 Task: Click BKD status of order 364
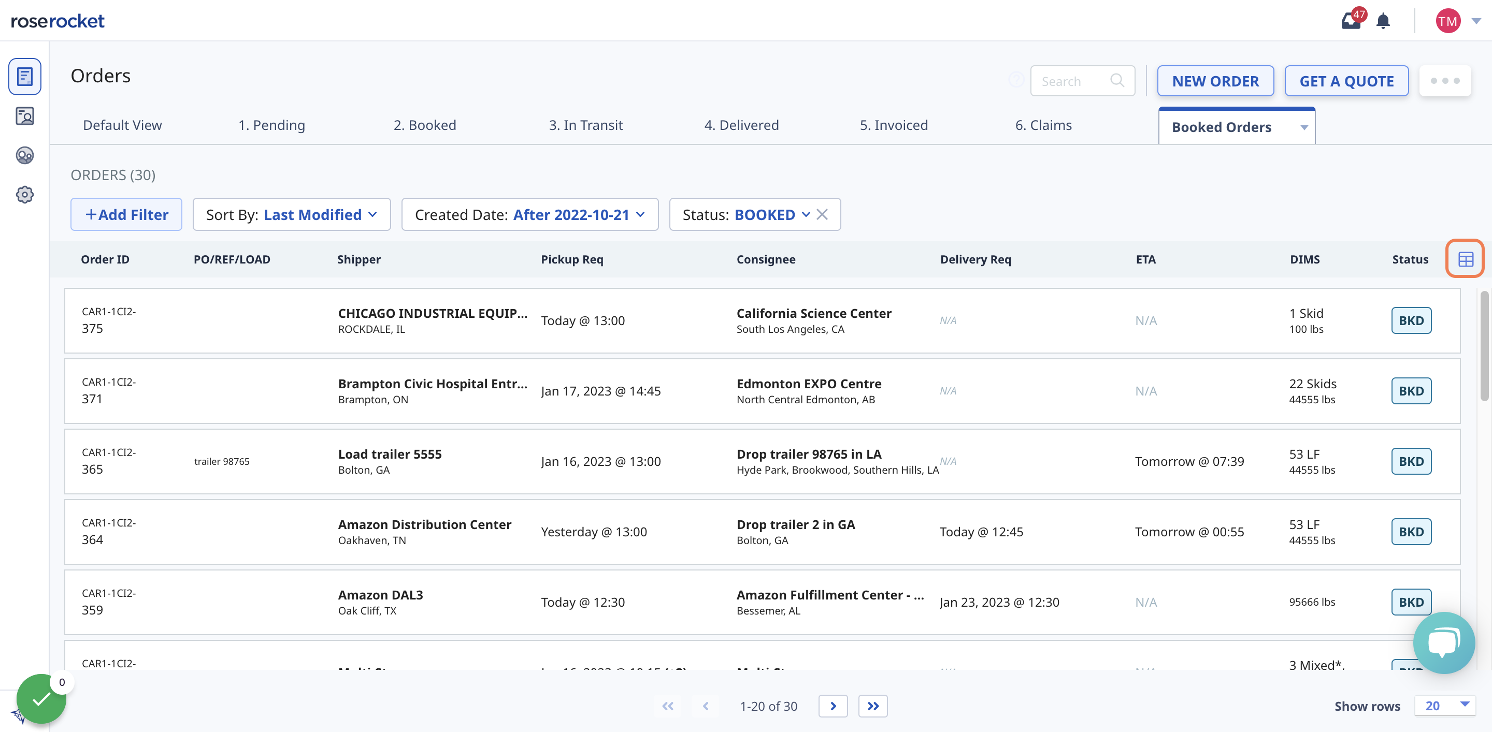point(1411,532)
